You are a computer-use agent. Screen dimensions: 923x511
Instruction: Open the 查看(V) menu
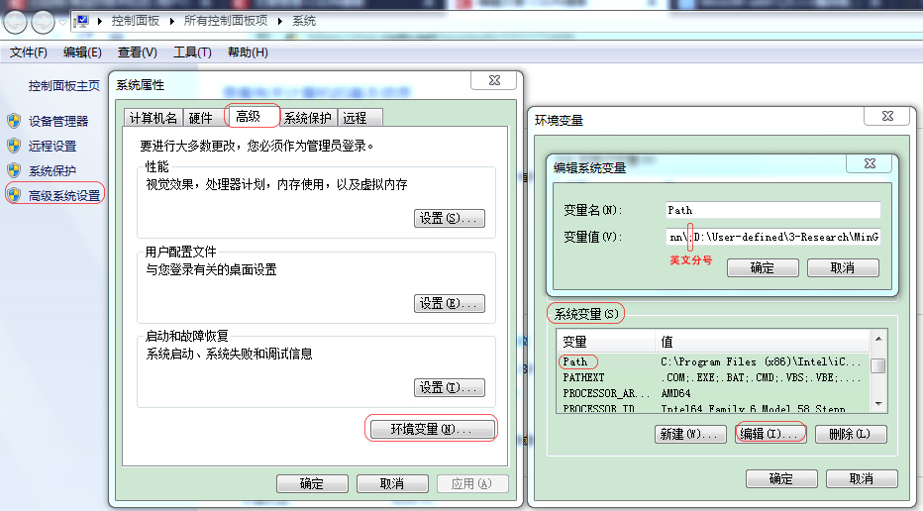click(x=137, y=52)
